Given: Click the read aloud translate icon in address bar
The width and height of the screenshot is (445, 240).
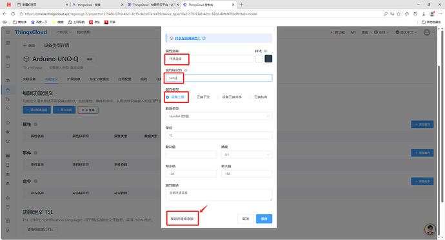Looking at the screenshot, I should [392, 14].
